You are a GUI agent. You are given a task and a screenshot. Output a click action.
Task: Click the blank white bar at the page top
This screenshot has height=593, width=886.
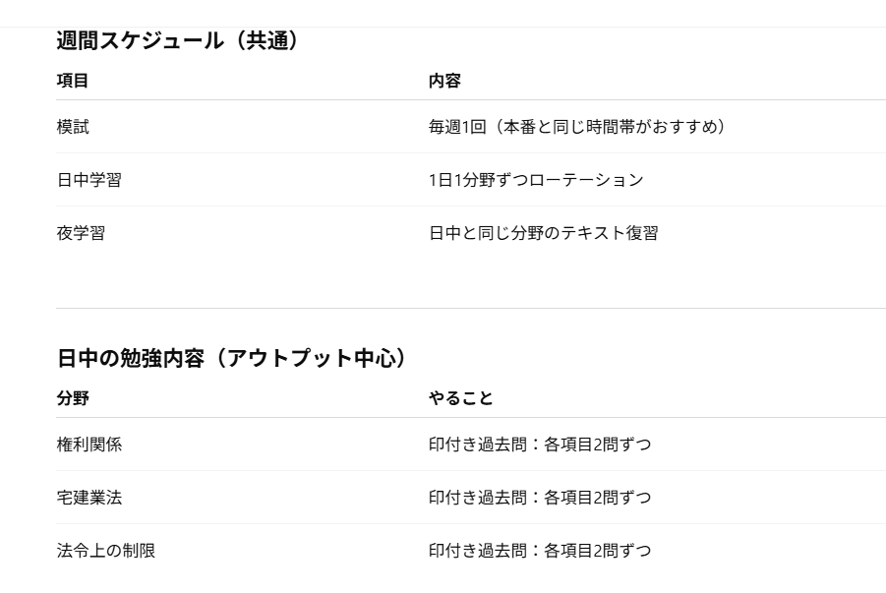point(443,13)
